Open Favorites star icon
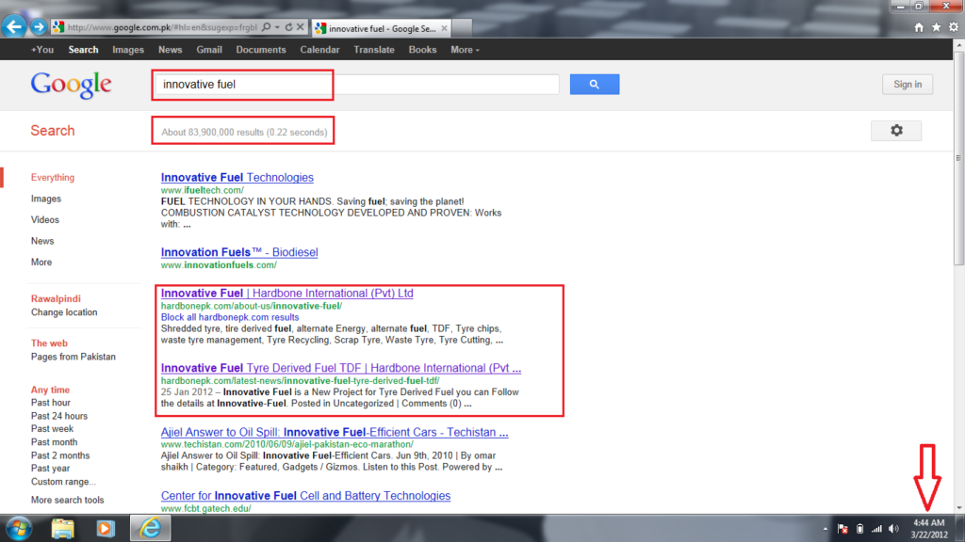This screenshot has width=965, height=542. 936,27
